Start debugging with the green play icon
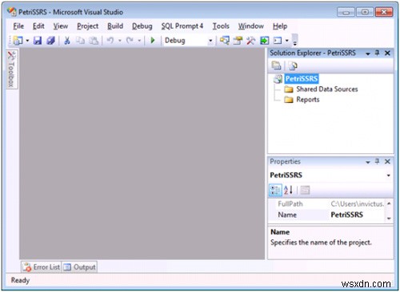 153,41
